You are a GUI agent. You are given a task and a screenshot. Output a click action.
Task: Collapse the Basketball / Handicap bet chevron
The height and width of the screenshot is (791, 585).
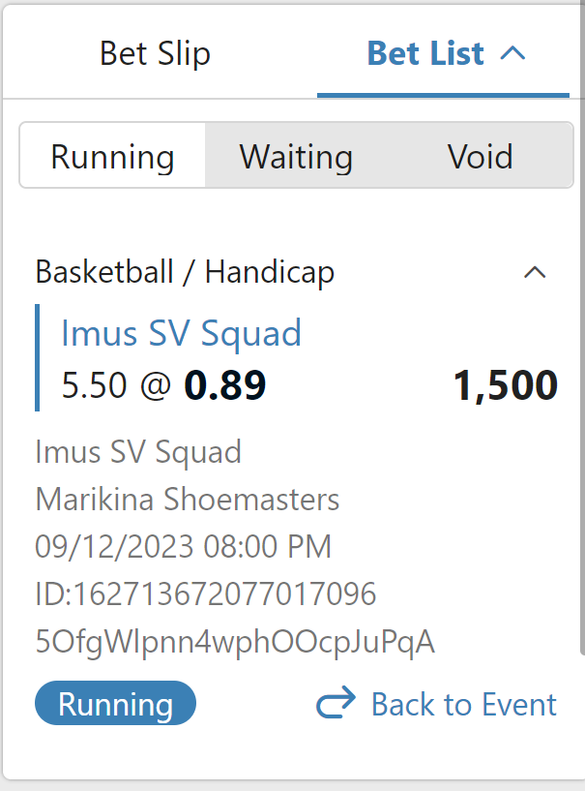point(535,273)
